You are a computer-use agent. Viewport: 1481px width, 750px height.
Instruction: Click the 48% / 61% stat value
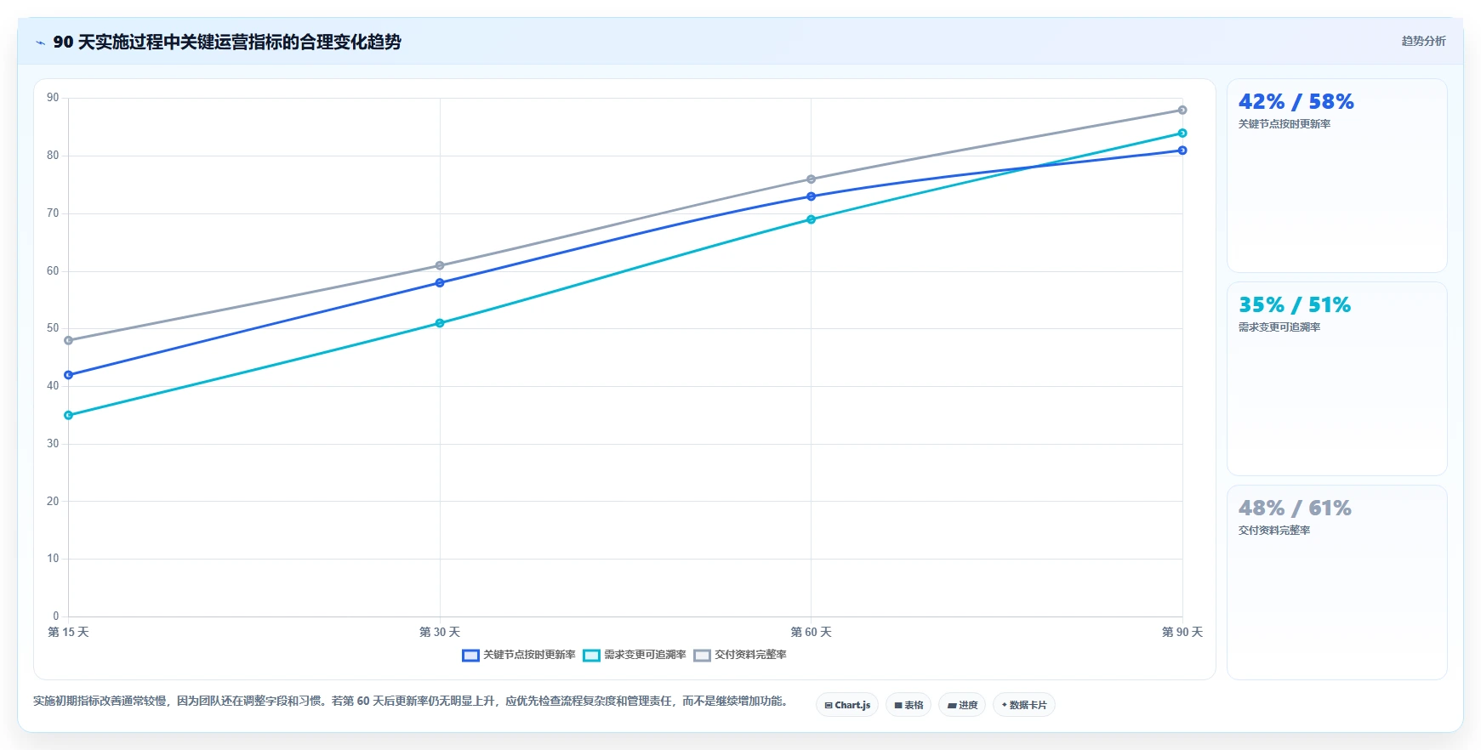click(x=1295, y=509)
